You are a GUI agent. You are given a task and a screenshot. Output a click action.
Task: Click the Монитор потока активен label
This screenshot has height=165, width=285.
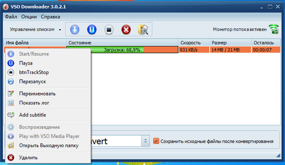pos(239,29)
